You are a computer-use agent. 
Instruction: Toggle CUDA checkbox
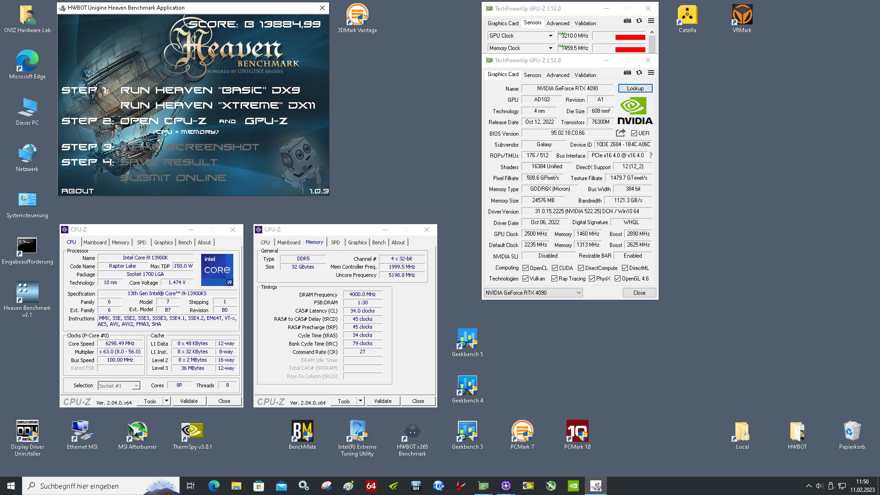[x=555, y=268]
